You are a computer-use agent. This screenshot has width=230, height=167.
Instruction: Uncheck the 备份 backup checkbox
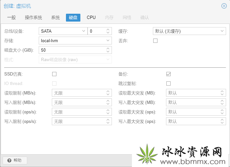point(168,74)
